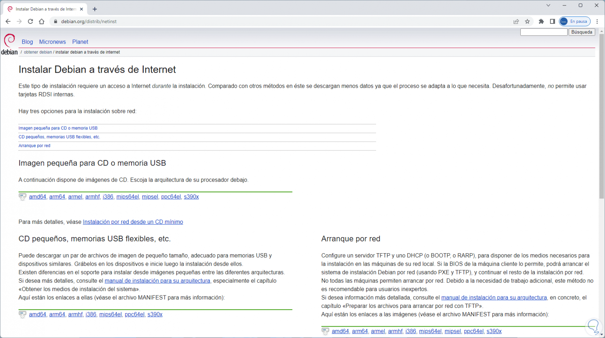The height and width of the screenshot is (338, 605).
Task: Open the Blog menu link
Action: (27, 42)
